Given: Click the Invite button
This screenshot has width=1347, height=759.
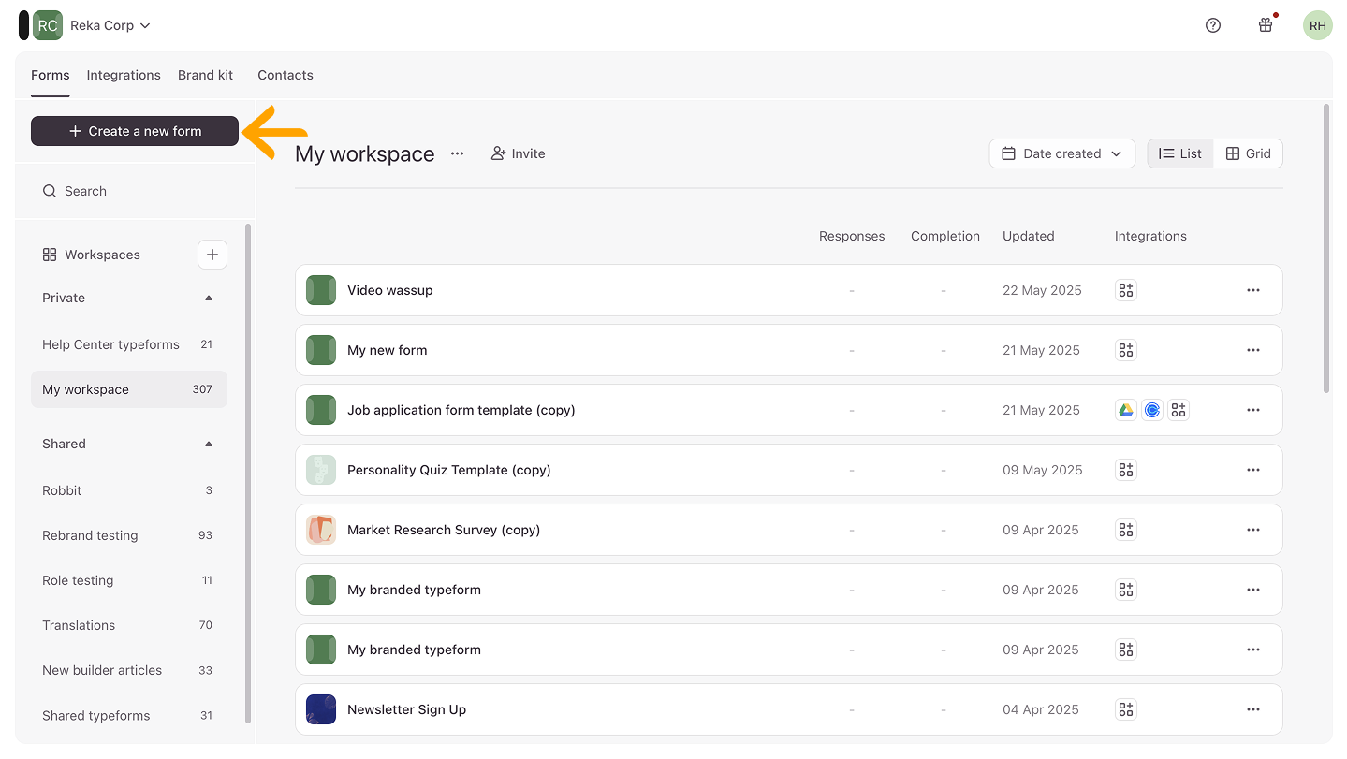Looking at the screenshot, I should pos(519,153).
